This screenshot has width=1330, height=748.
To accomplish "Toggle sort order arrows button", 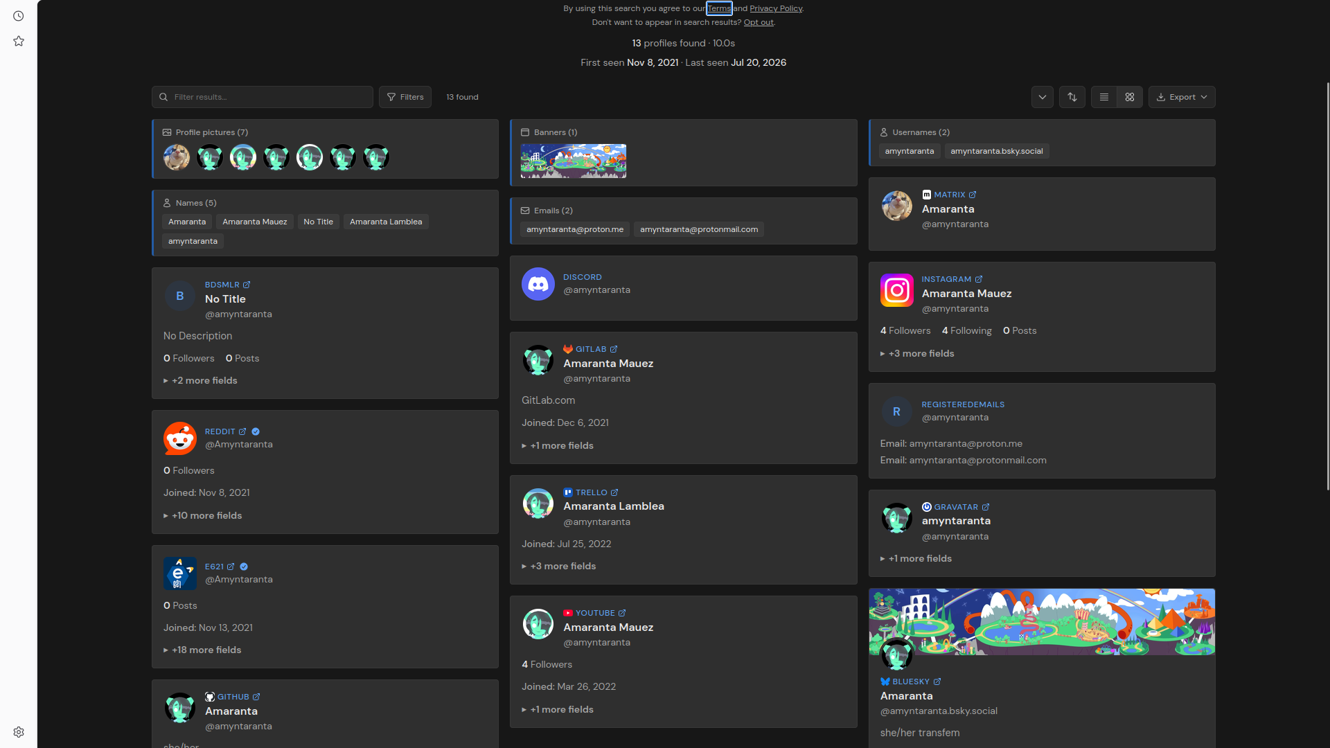I will [1072, 97].
